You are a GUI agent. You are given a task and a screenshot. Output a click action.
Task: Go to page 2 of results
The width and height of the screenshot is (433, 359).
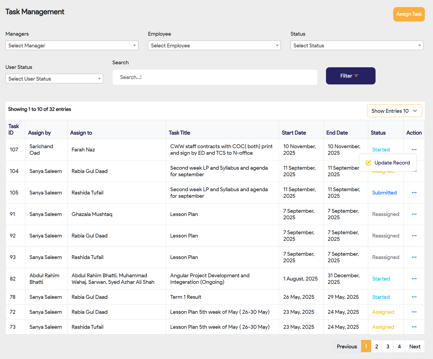(376, 346)
